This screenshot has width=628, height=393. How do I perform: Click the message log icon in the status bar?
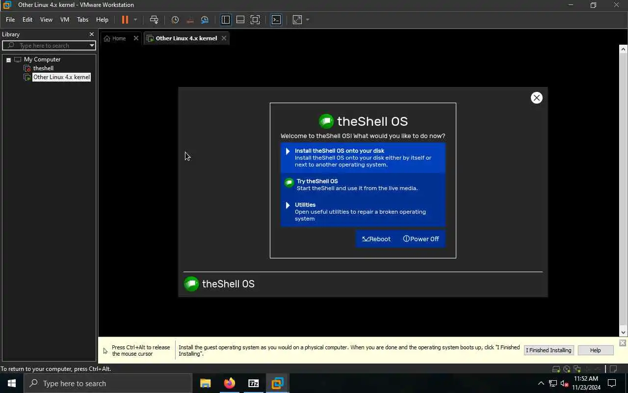tap(613, 369)
